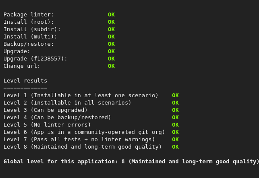
Task: Click the OK next to Level 4
Action: pyautogui.click(x=175, y=118)
